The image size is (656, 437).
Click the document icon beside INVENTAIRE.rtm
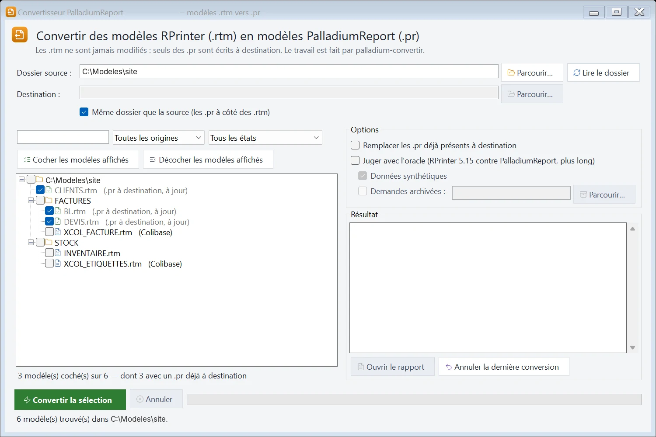[x=58, y=253]
